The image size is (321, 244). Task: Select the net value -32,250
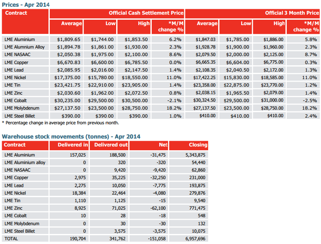click(x=158, y=177)
